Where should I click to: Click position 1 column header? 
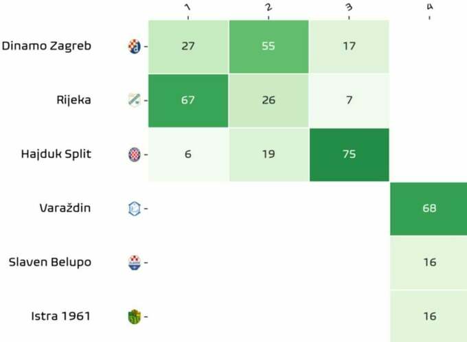click(x=187, y=8)
